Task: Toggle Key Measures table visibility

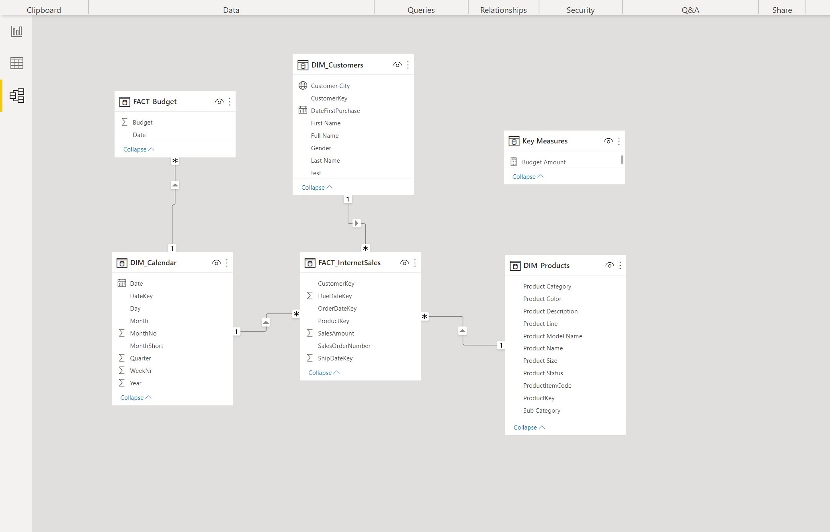Action: [608, 141]
